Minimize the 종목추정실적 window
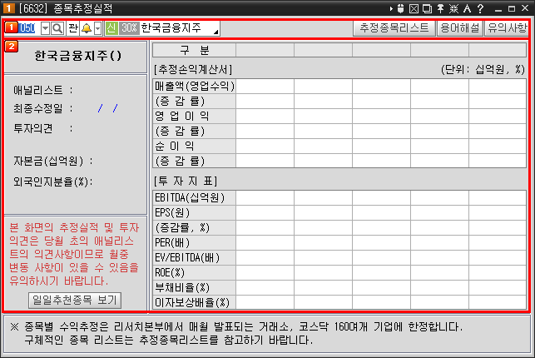This screenshot has width=535, height=358. [x=498, y=9]
